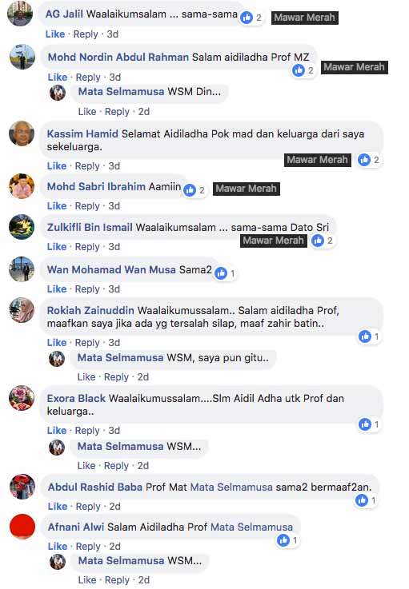The width and height of the screenshot is (409, 589).
Task: Click the like icon on Zulkifli Bin Ismail's comment
Action: tap(318, 241)
